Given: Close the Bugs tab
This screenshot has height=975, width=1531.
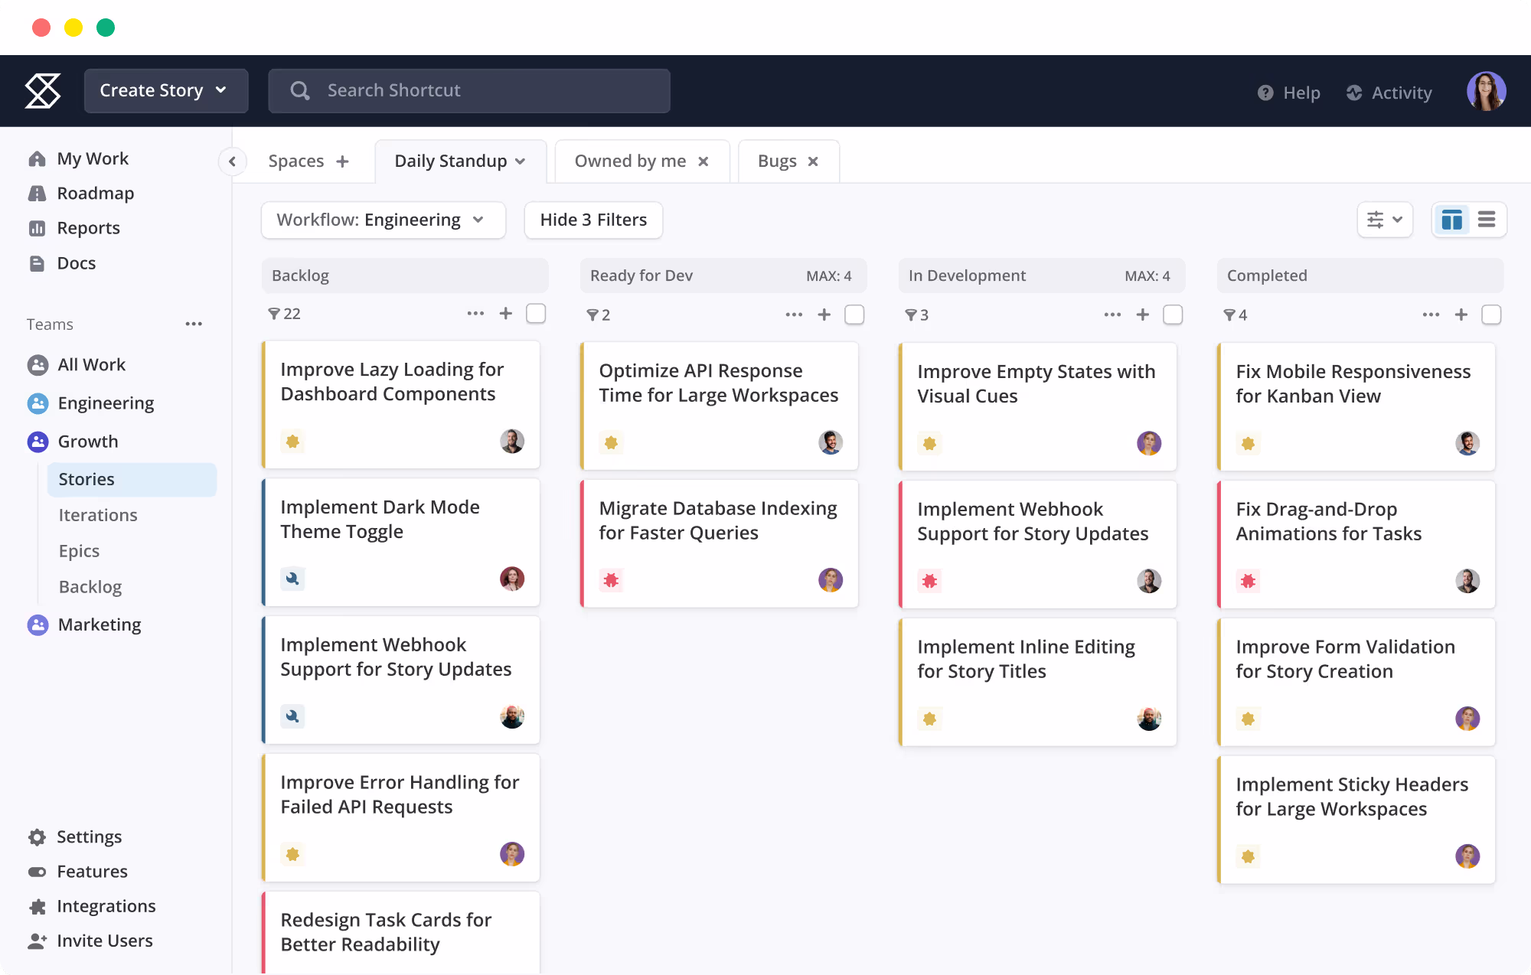Looking at the screenshot, I should point(813,161).
